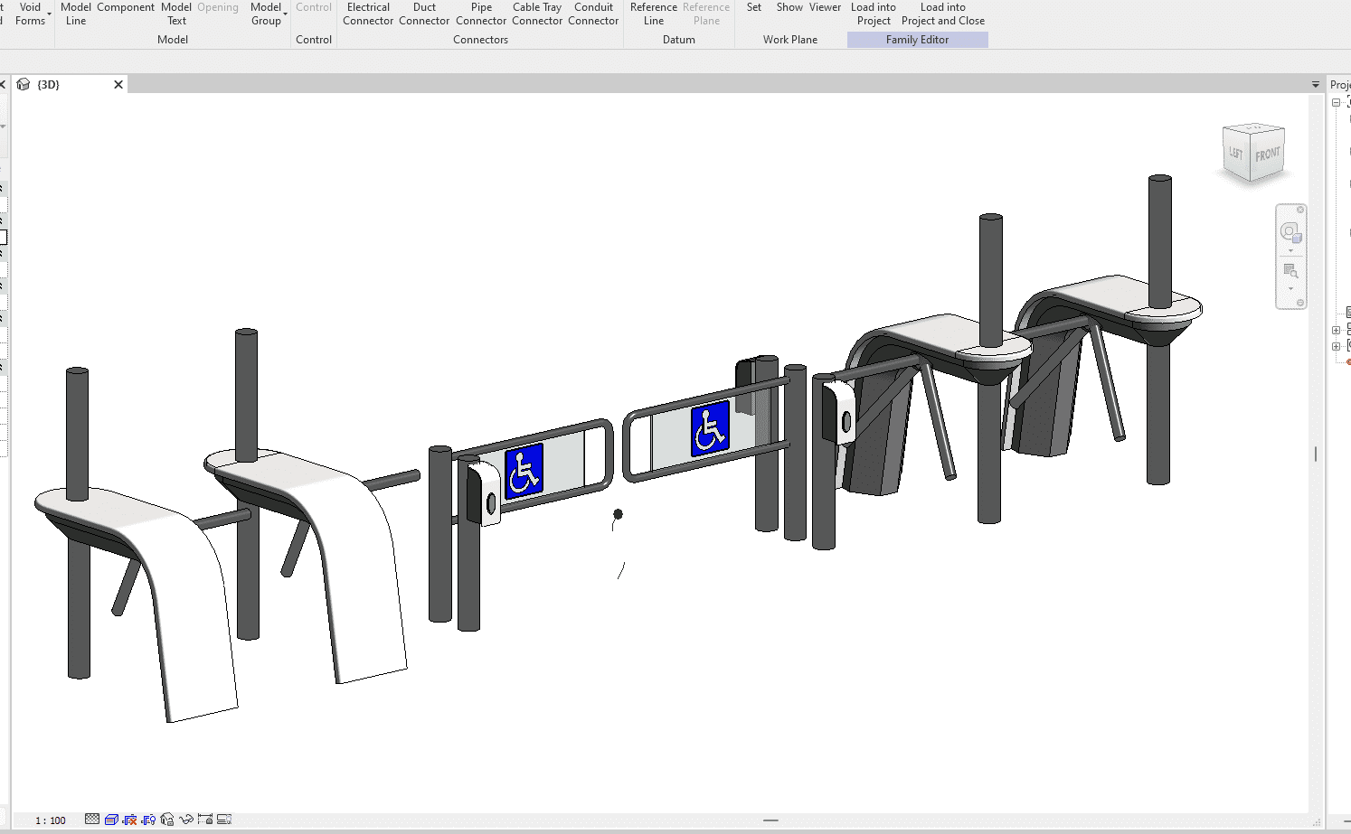
Task: Open the SteeringWheels navigation tool
Action: pyautogui.click(x=1290, y=232)
